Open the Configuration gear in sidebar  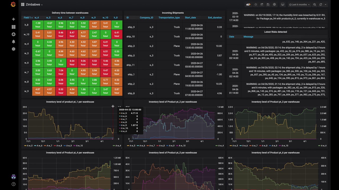point(14,49)
